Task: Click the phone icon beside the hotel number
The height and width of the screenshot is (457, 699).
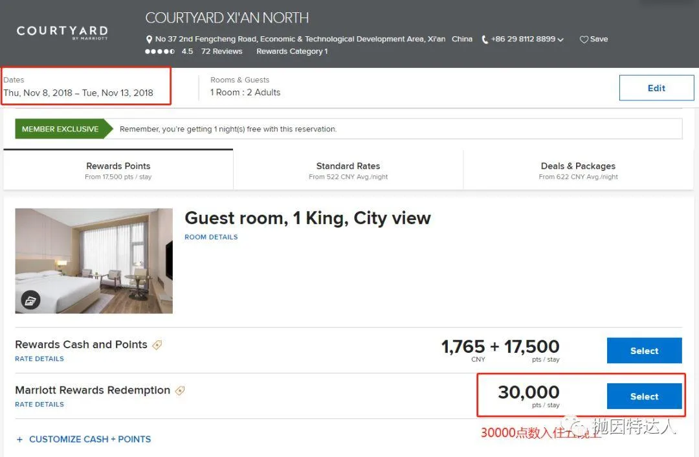Action: point(485,39)
